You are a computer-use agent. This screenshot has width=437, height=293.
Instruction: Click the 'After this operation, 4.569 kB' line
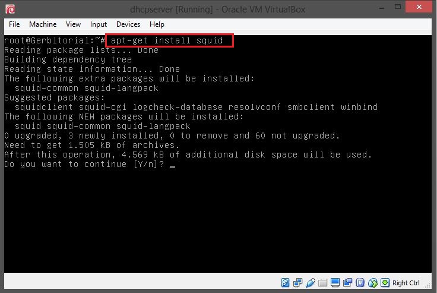(188, 155)
